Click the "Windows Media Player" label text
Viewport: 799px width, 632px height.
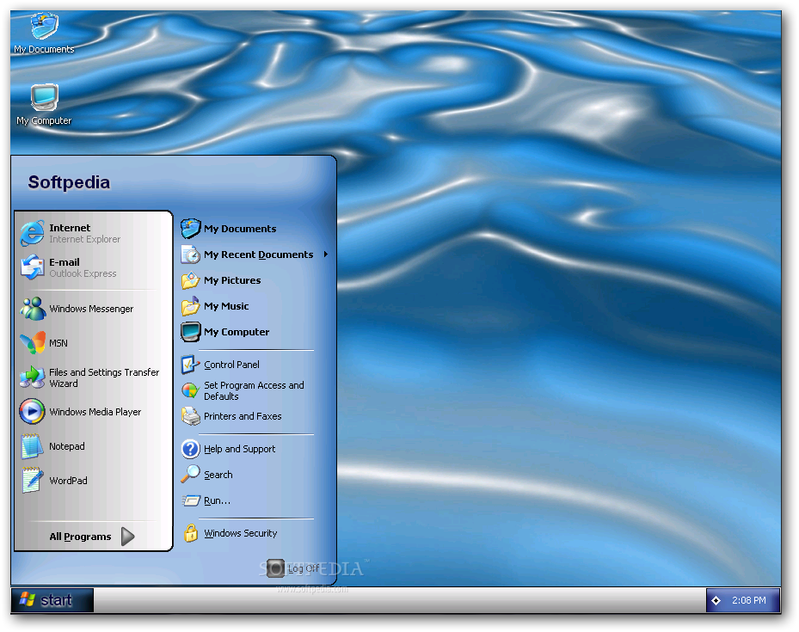click(95, 412)
